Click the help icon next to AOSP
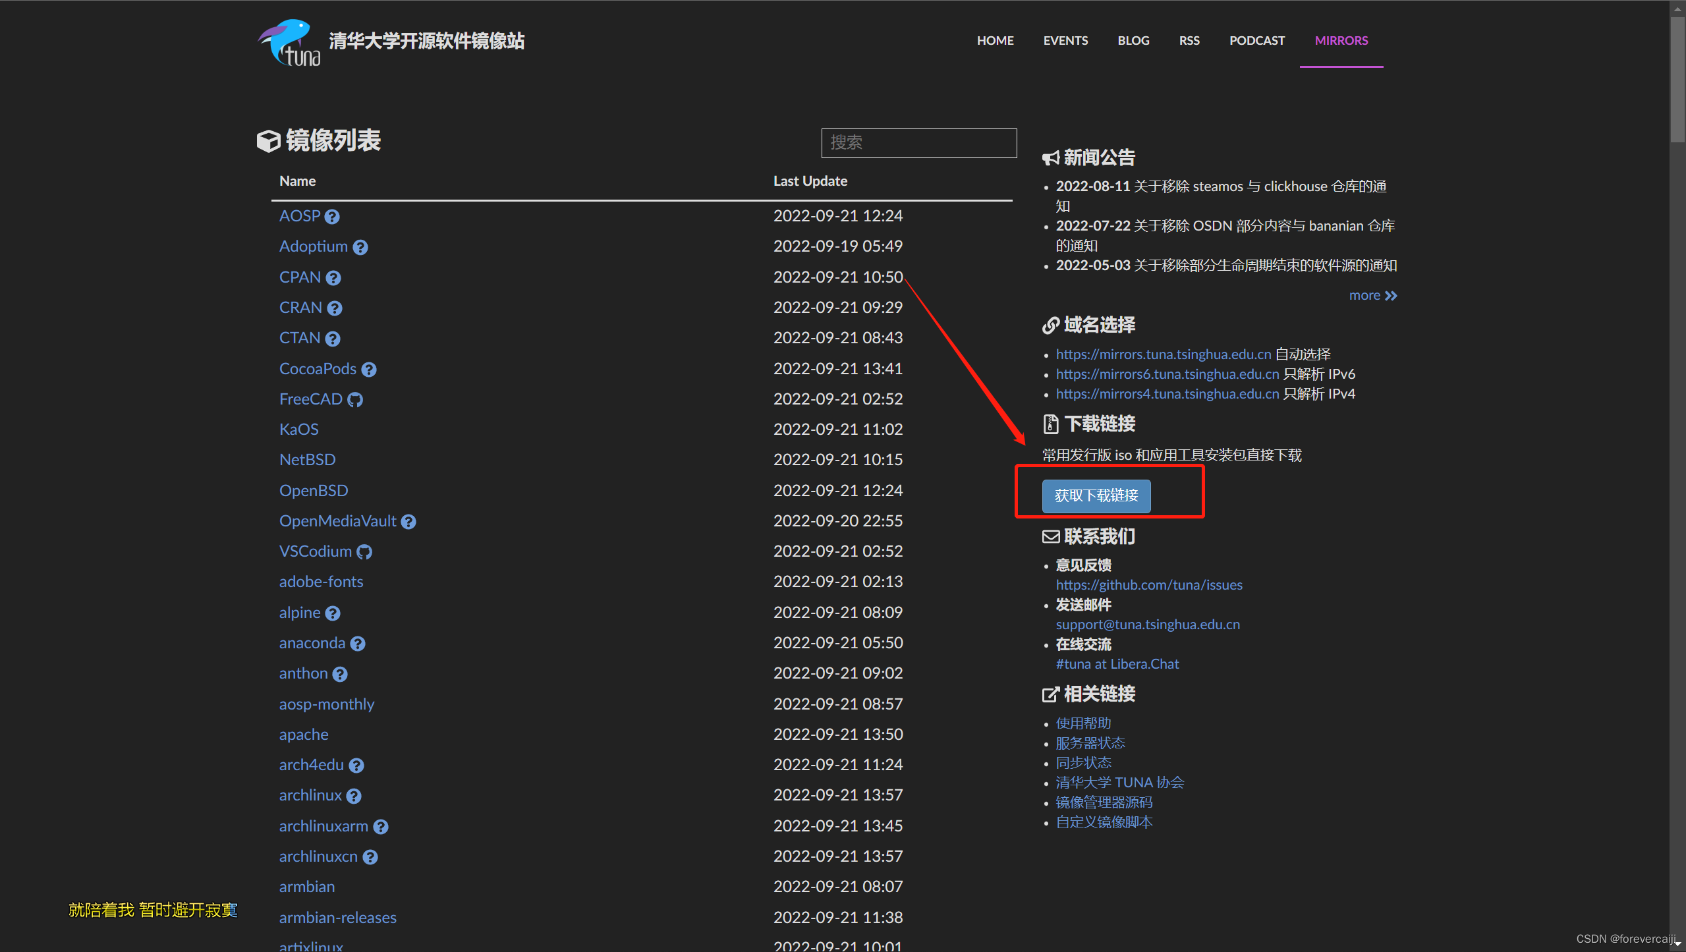 point(332,217)
